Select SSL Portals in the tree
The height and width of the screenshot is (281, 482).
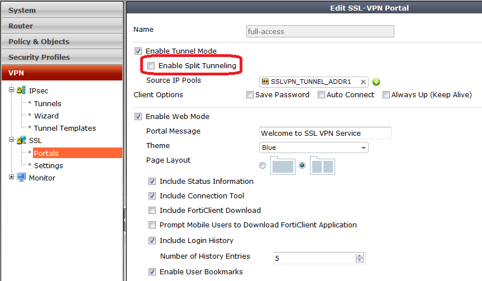coord(78,153)
